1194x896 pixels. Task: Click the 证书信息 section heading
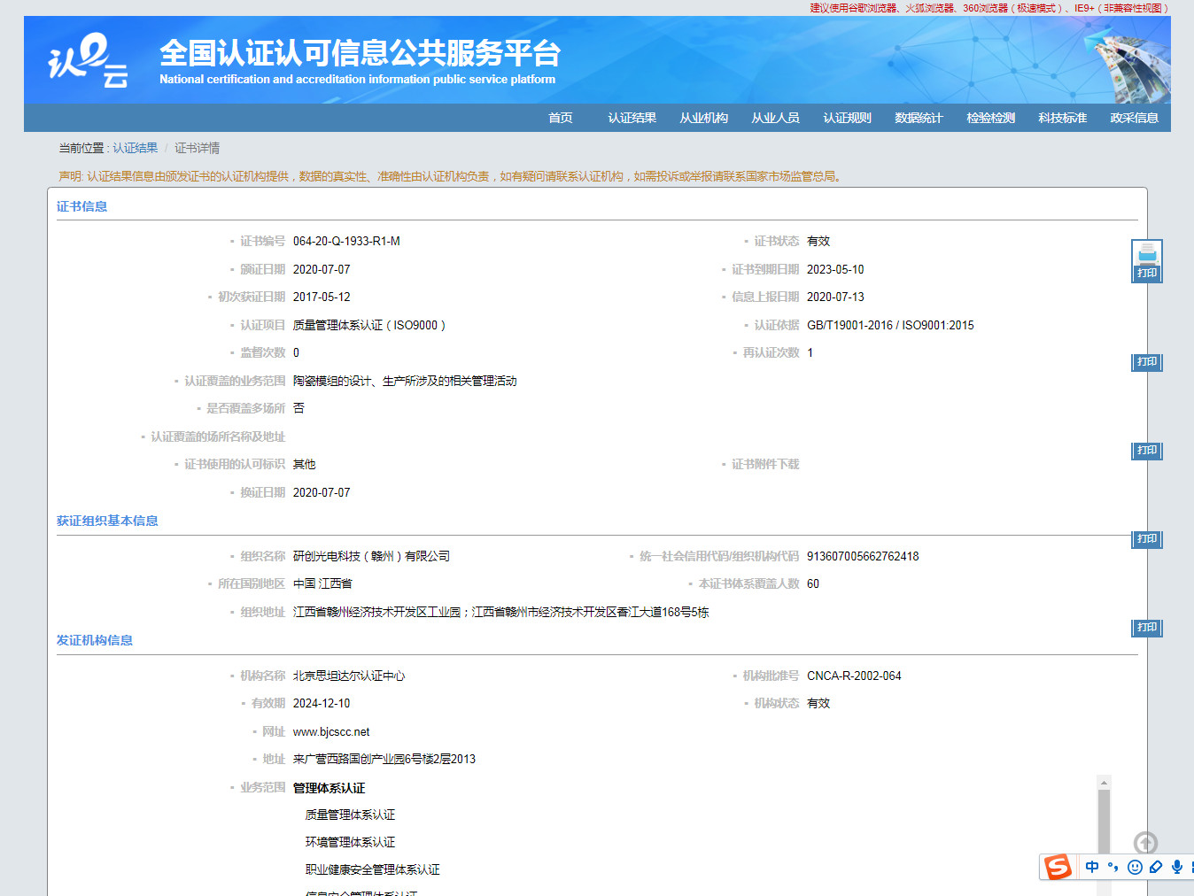[81, 206]
